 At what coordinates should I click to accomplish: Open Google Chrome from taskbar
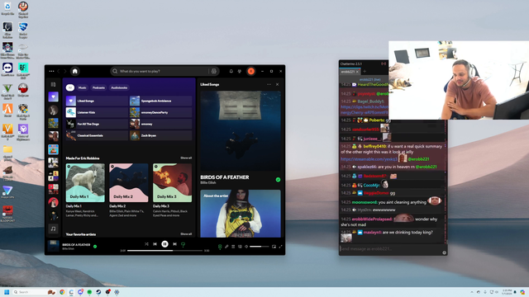click(62, 292)
